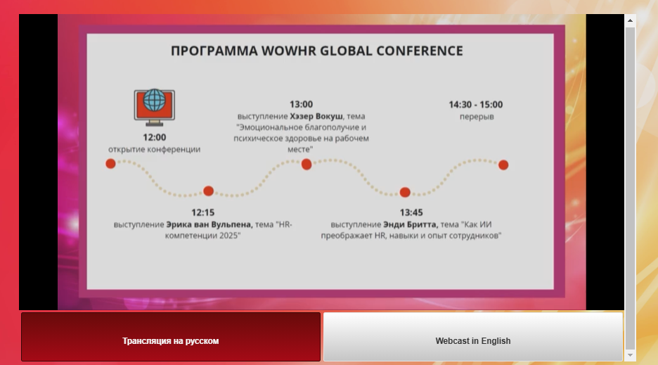
Task: Select the last red dot under the break time
Action: pos(503,165)
